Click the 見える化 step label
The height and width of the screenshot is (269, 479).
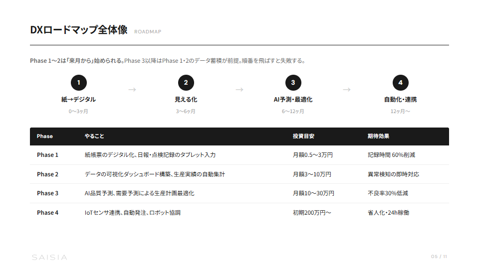pos(186,100)
